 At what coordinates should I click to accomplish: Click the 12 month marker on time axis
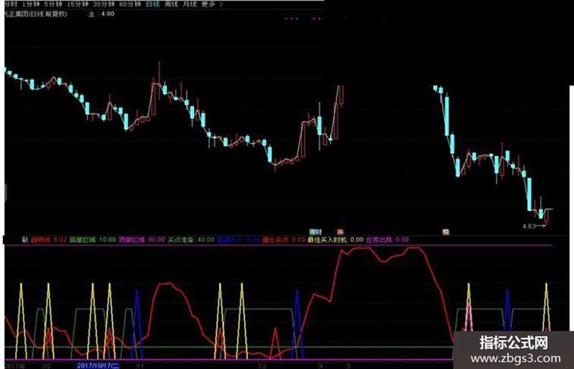[x=262, y=365]
